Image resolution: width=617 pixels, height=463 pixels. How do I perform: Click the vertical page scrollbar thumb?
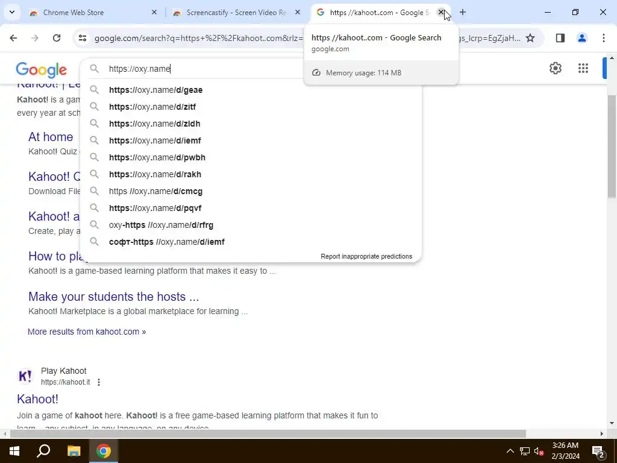point(612,146)
